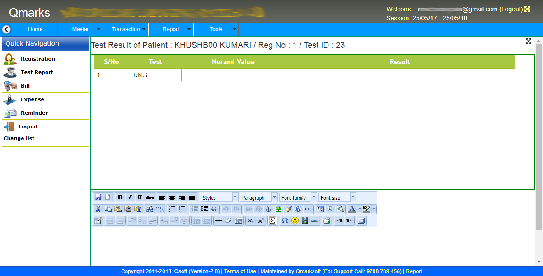Open the Transaction menu
543x276 pixels.
pos(126,29)
